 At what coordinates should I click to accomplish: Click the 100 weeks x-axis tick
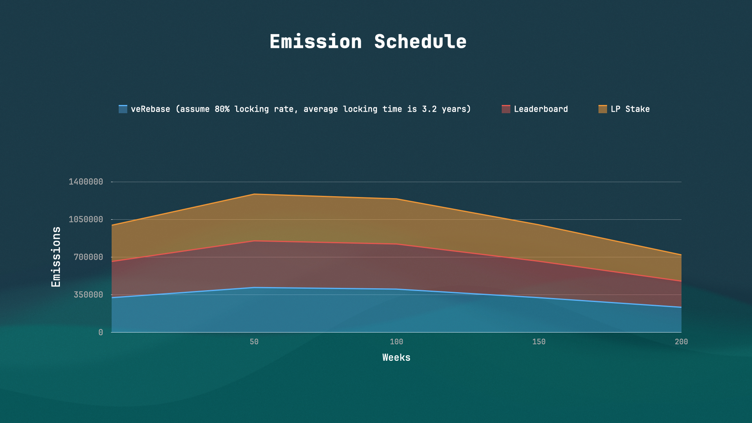(x=396, y=342)
